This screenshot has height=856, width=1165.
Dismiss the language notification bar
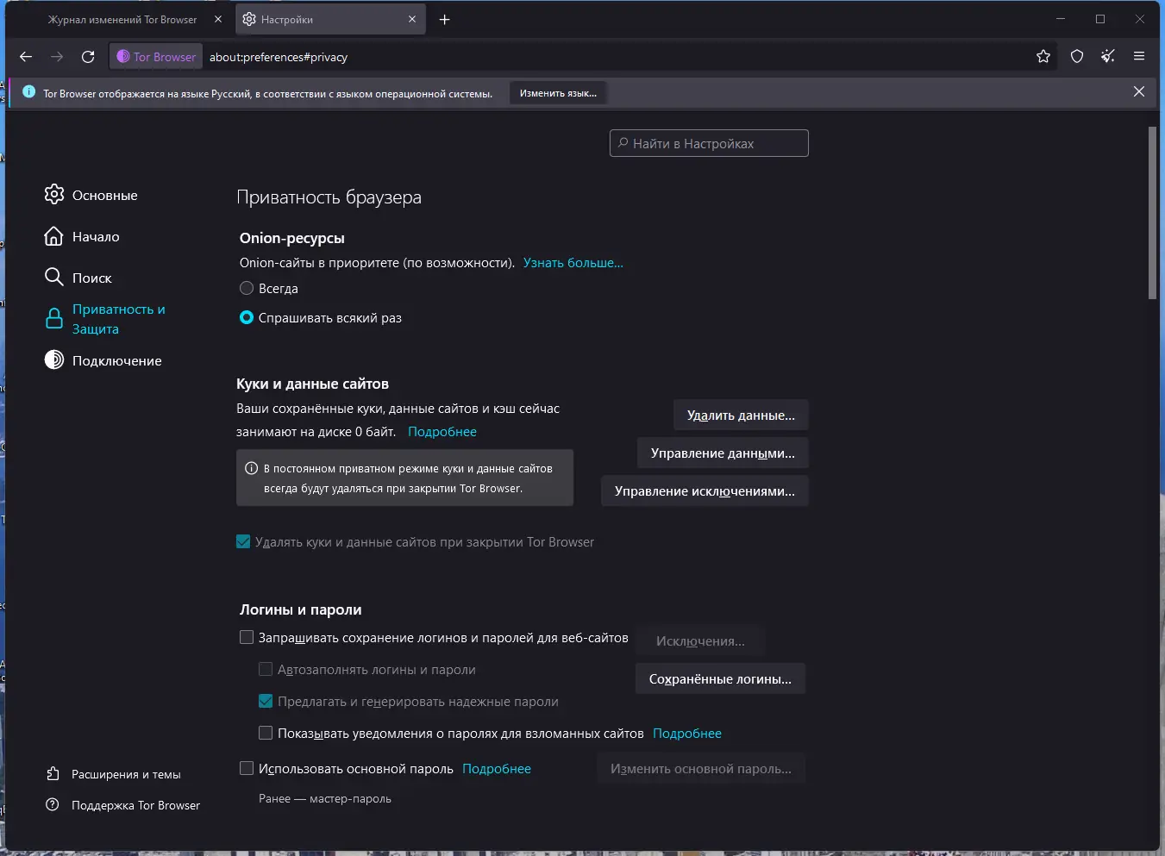1139,92
